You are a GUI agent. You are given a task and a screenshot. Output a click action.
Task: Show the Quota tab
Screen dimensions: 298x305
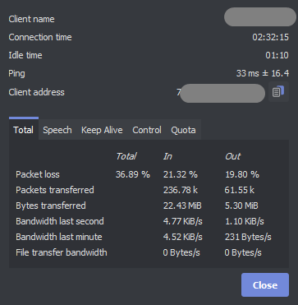(183, 130)
